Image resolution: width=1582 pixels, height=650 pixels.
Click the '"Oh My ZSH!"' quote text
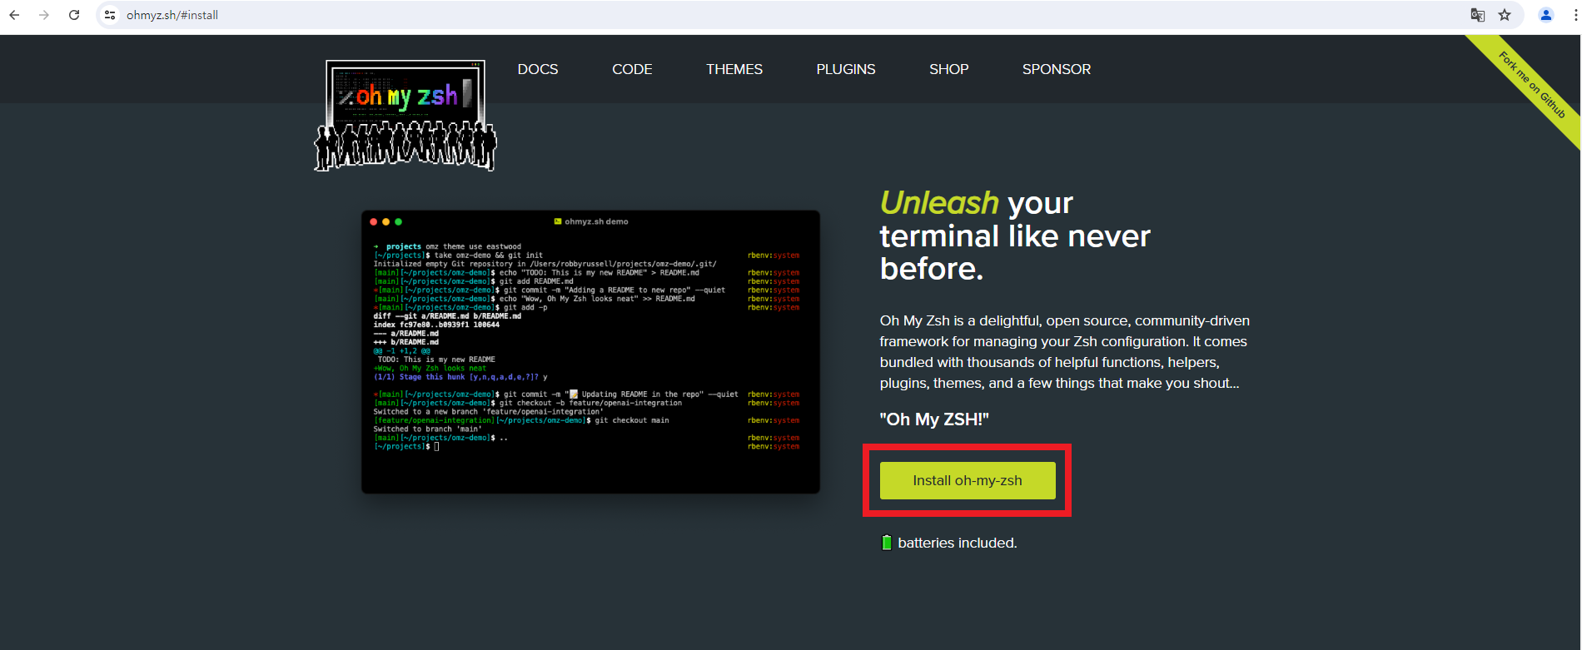pos(934,419)
